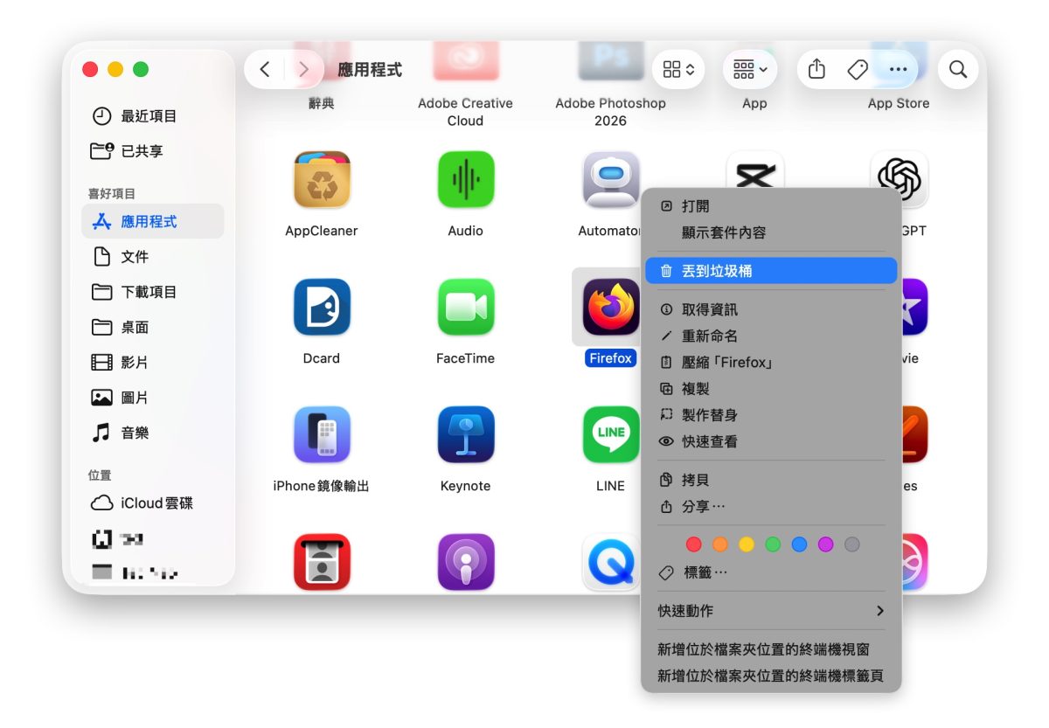Screen dimensions: 1049x728
Task: Apply the green tag color
Action: pyautogui.click(x=773, y=544)
